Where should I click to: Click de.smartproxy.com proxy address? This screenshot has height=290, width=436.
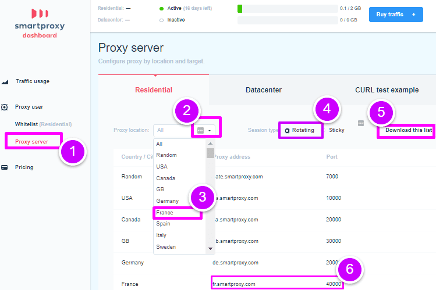tap(235, 263)
